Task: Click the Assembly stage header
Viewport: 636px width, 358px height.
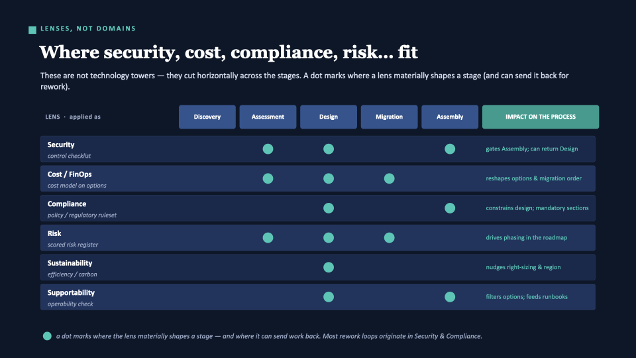Action: point(450,117)
